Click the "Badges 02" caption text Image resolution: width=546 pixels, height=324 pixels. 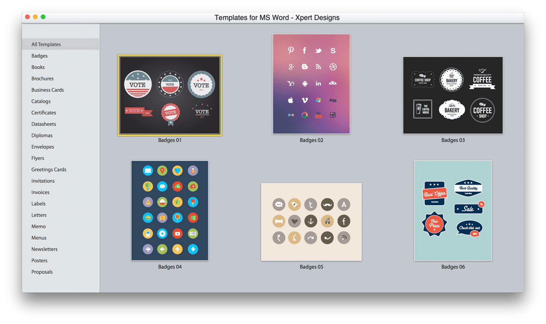(311, 140)
